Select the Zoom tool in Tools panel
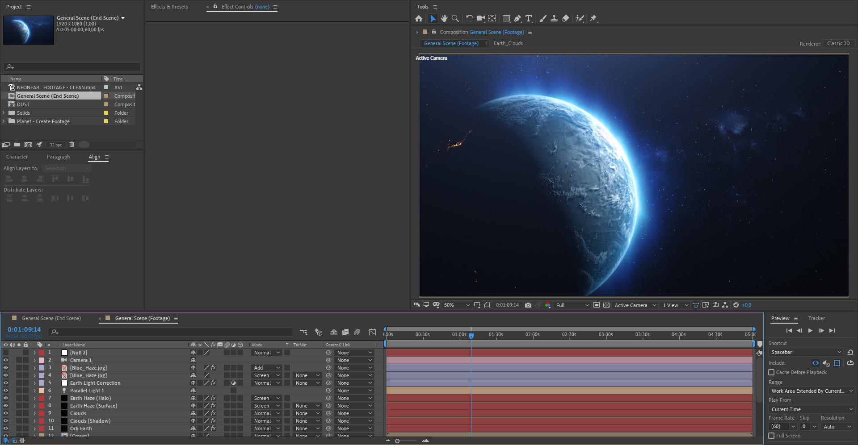This screenshot has width=858, height=445. point(455,18)
